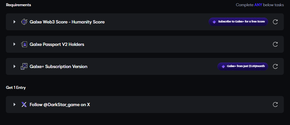Click the X logo icon
This screenshot has height=125, width=290.
(24, 105)
